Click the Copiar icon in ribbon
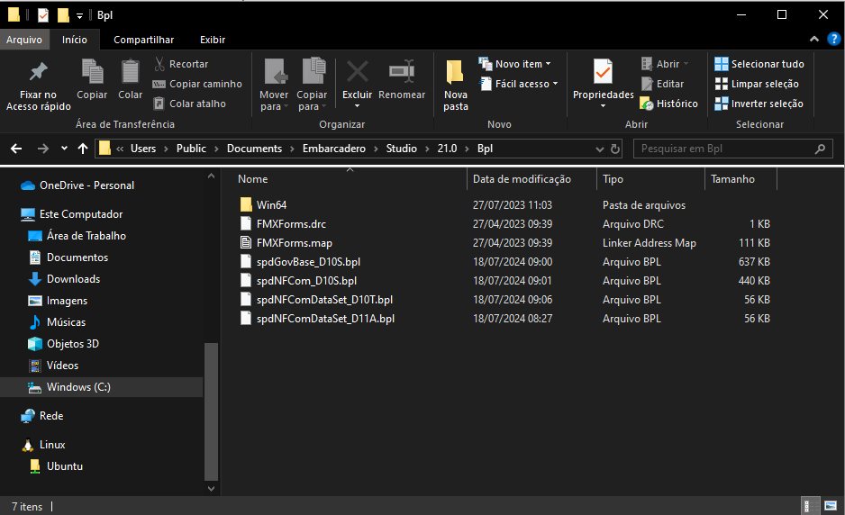The width and height of the screenshot is (845, 515). (x=92, y=72)
